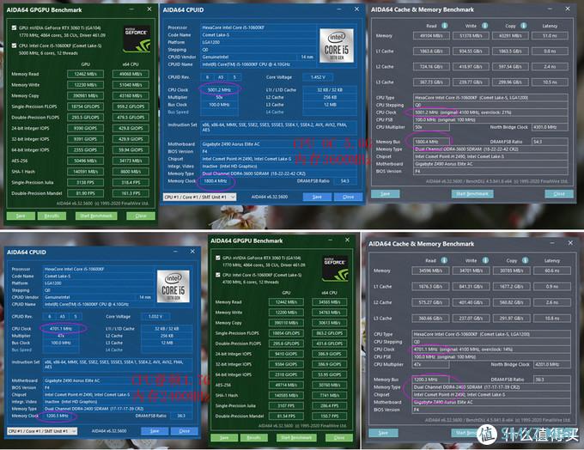Image resolution: width=584 pixels, height=450 pixels.
Task: Click North Bridge Clock value 4201.0 MHz
Action: [552, 364]
